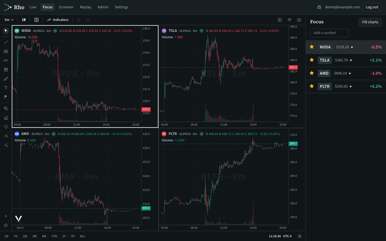This screenshot has width=386, height=241.
Task: Open the layers icon in toolbar
Action: pyautogui.click(x=289, y=20)
